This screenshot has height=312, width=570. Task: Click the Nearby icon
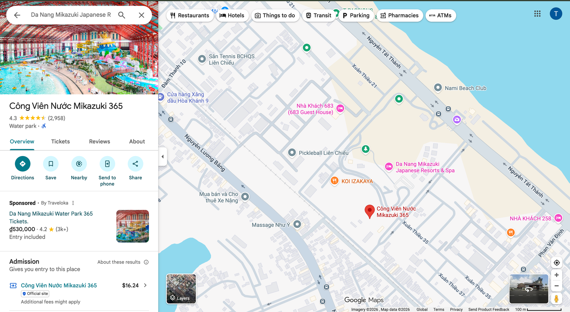[79, 164]
